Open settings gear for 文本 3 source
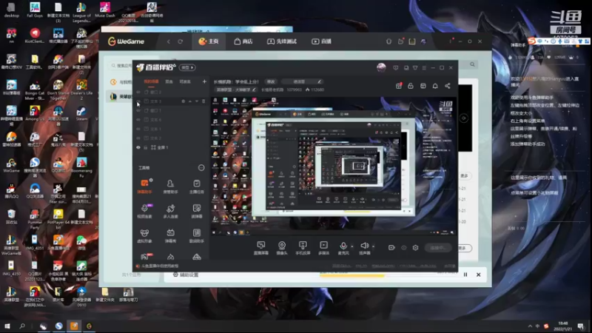The image size is (592, 333). [183, 101]
